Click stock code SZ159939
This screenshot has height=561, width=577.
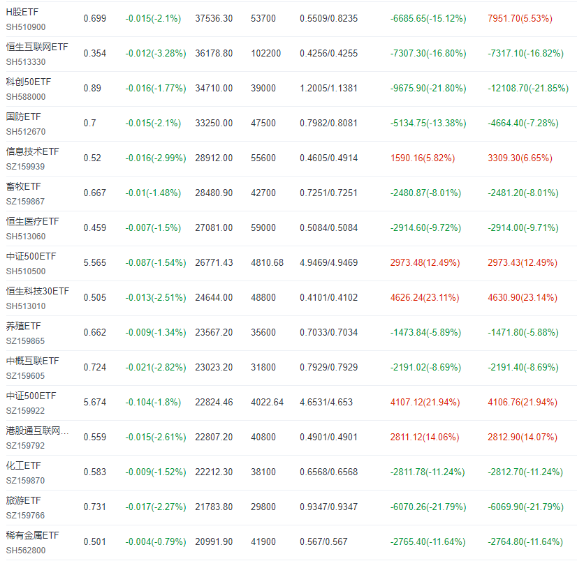tap(25, 167)
